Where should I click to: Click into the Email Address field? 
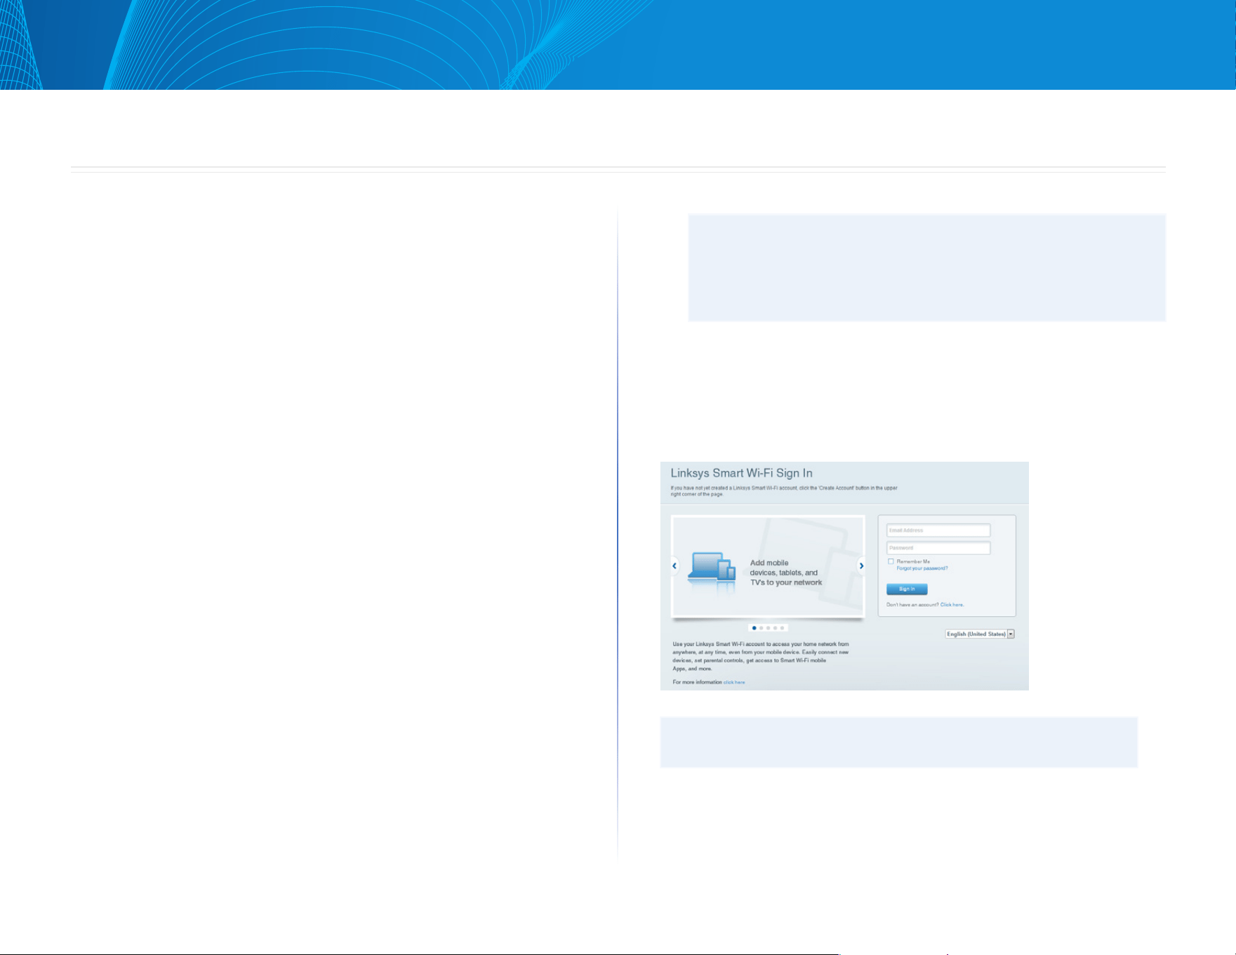coord(938,530)
